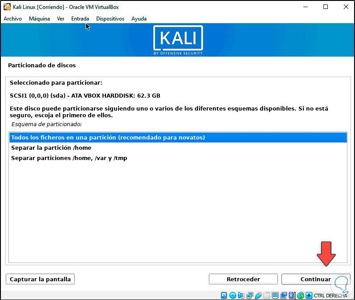Click the Retroceder button

(x=243, y=279)
